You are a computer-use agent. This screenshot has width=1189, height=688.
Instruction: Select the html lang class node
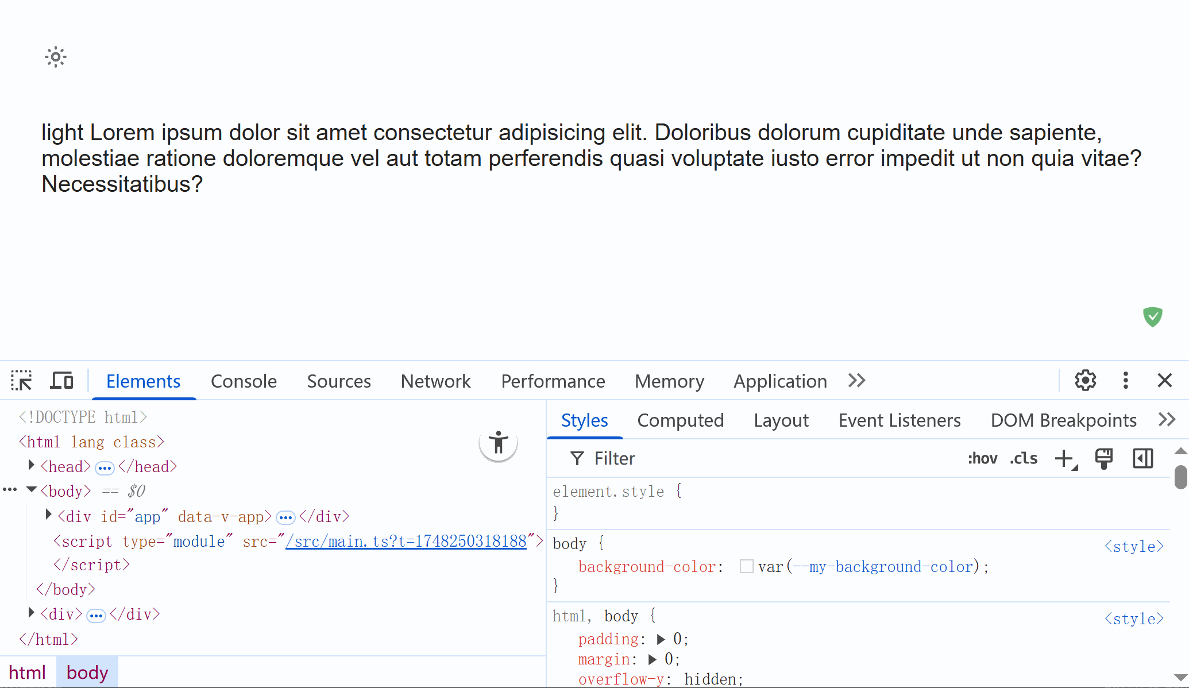[92, 442]
